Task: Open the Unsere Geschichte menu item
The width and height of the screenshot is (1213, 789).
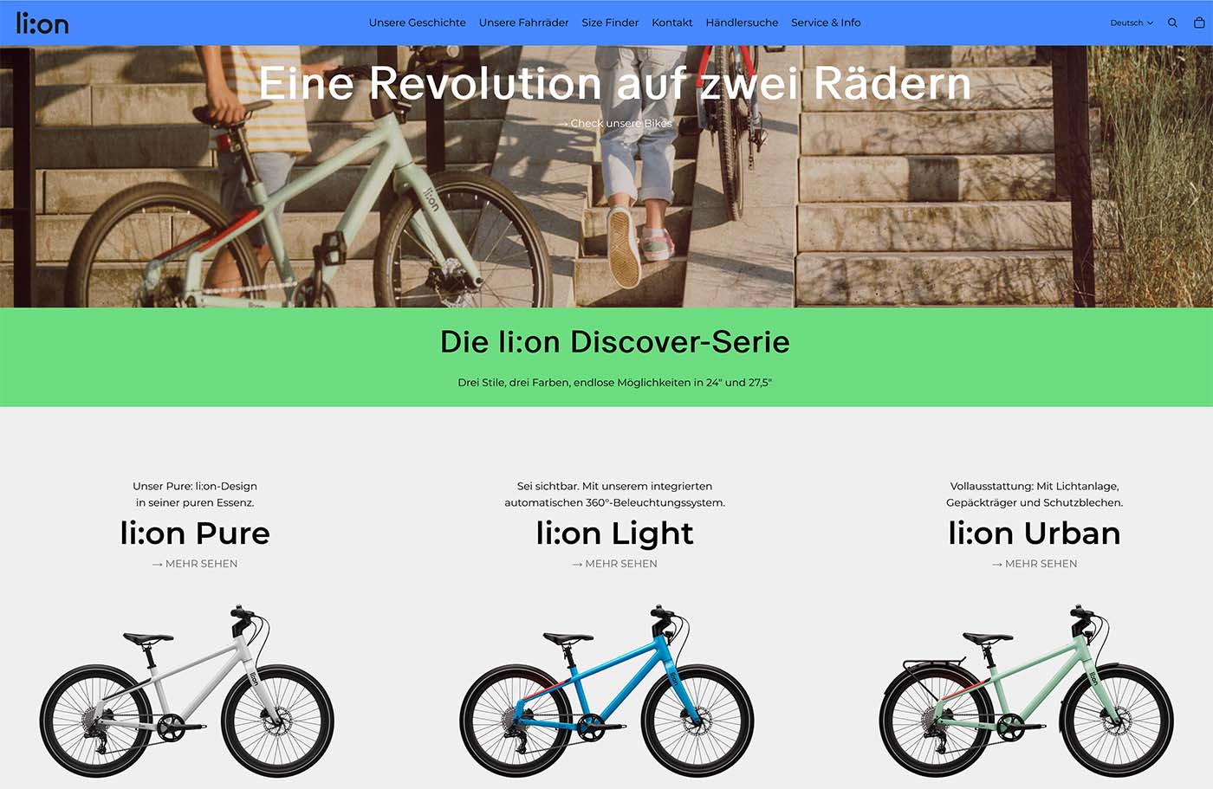Action: coord(417,23)
